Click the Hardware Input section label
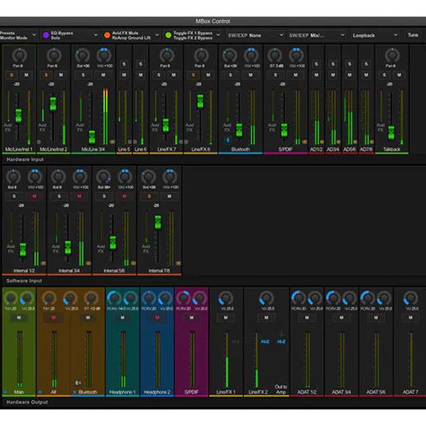The image size is (426, 426). (x=25, y=159)
